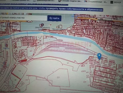
Task: Click the Чёрные кресты monument icon
Action: [x=59, y=27]
